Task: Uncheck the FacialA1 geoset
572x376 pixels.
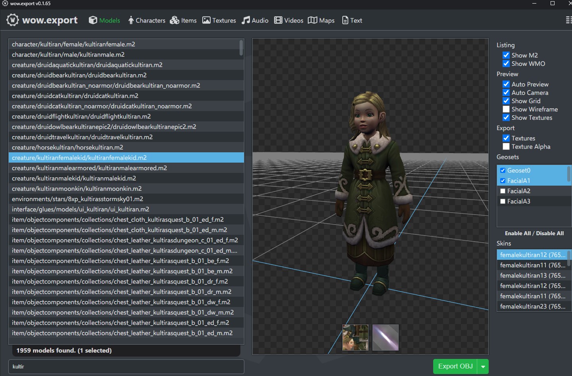Action: (503, 180)
